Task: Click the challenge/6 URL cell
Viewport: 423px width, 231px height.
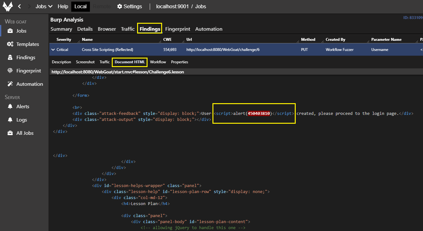Action: coord(223,50)
